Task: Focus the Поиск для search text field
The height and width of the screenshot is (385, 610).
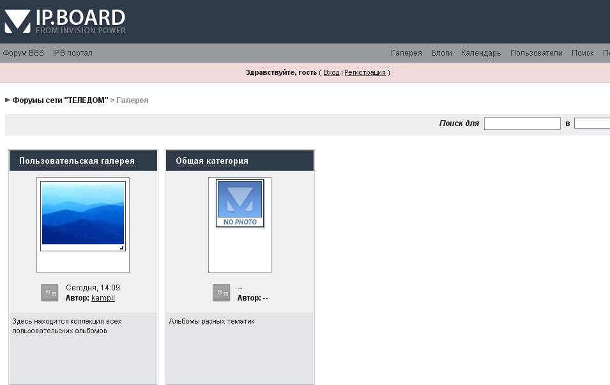Action: (522, 123)
